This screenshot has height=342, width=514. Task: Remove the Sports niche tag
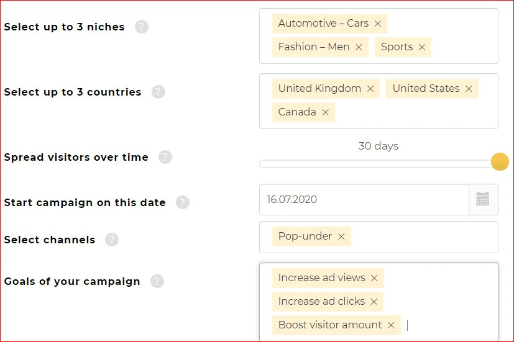click(x=422, y=47)
